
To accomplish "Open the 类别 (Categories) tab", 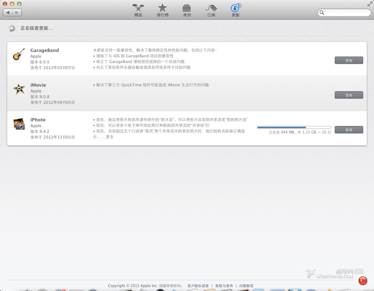I will click(187, 10).
